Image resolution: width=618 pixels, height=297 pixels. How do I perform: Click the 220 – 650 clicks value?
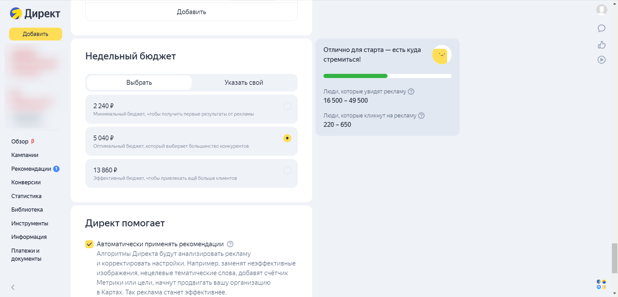point(337,125)
